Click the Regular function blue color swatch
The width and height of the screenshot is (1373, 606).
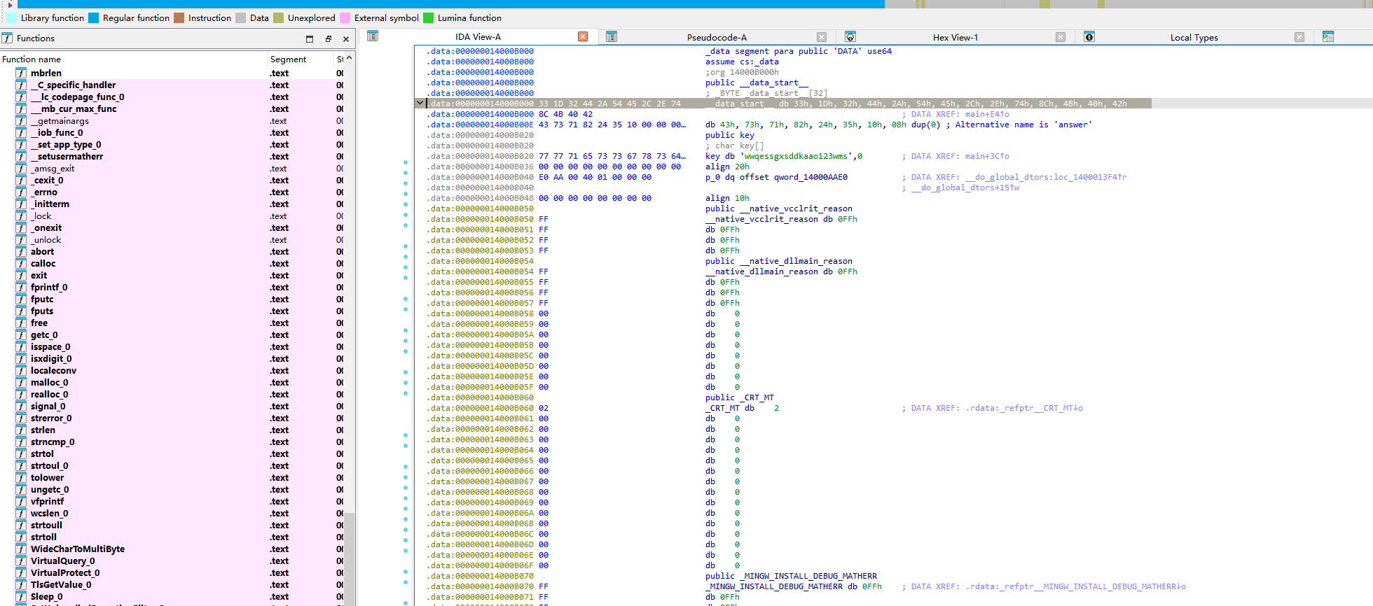[x=93, y=18]
